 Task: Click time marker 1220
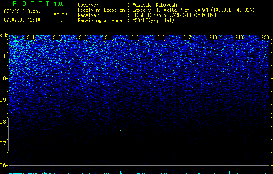click(264, 37)
